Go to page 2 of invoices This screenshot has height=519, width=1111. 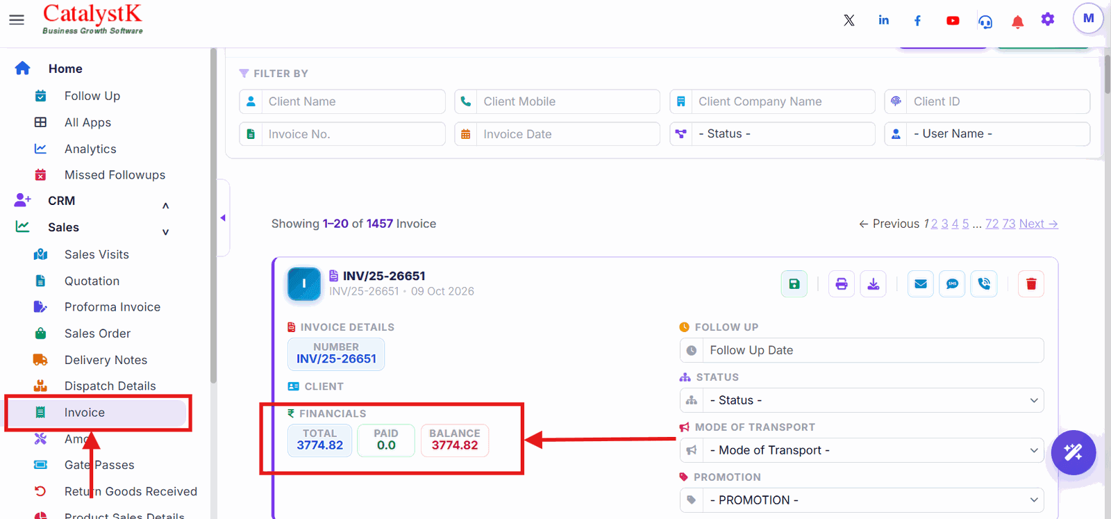click(934, 224)
